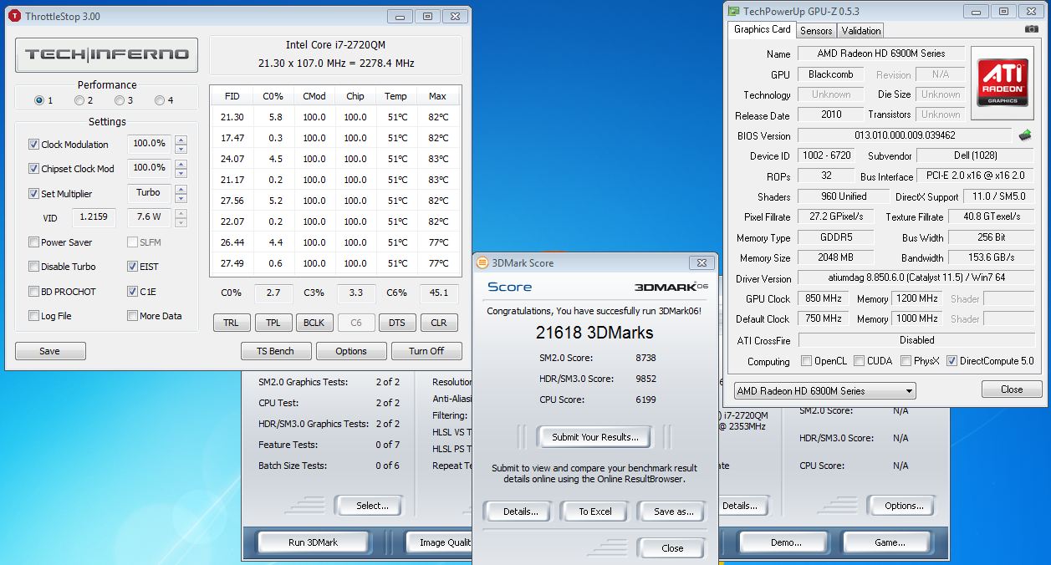Toggle the OpenCL checkbox in GPU-Z
Viewport: 1051px width, 565px height.
click(x=807, y=361)
